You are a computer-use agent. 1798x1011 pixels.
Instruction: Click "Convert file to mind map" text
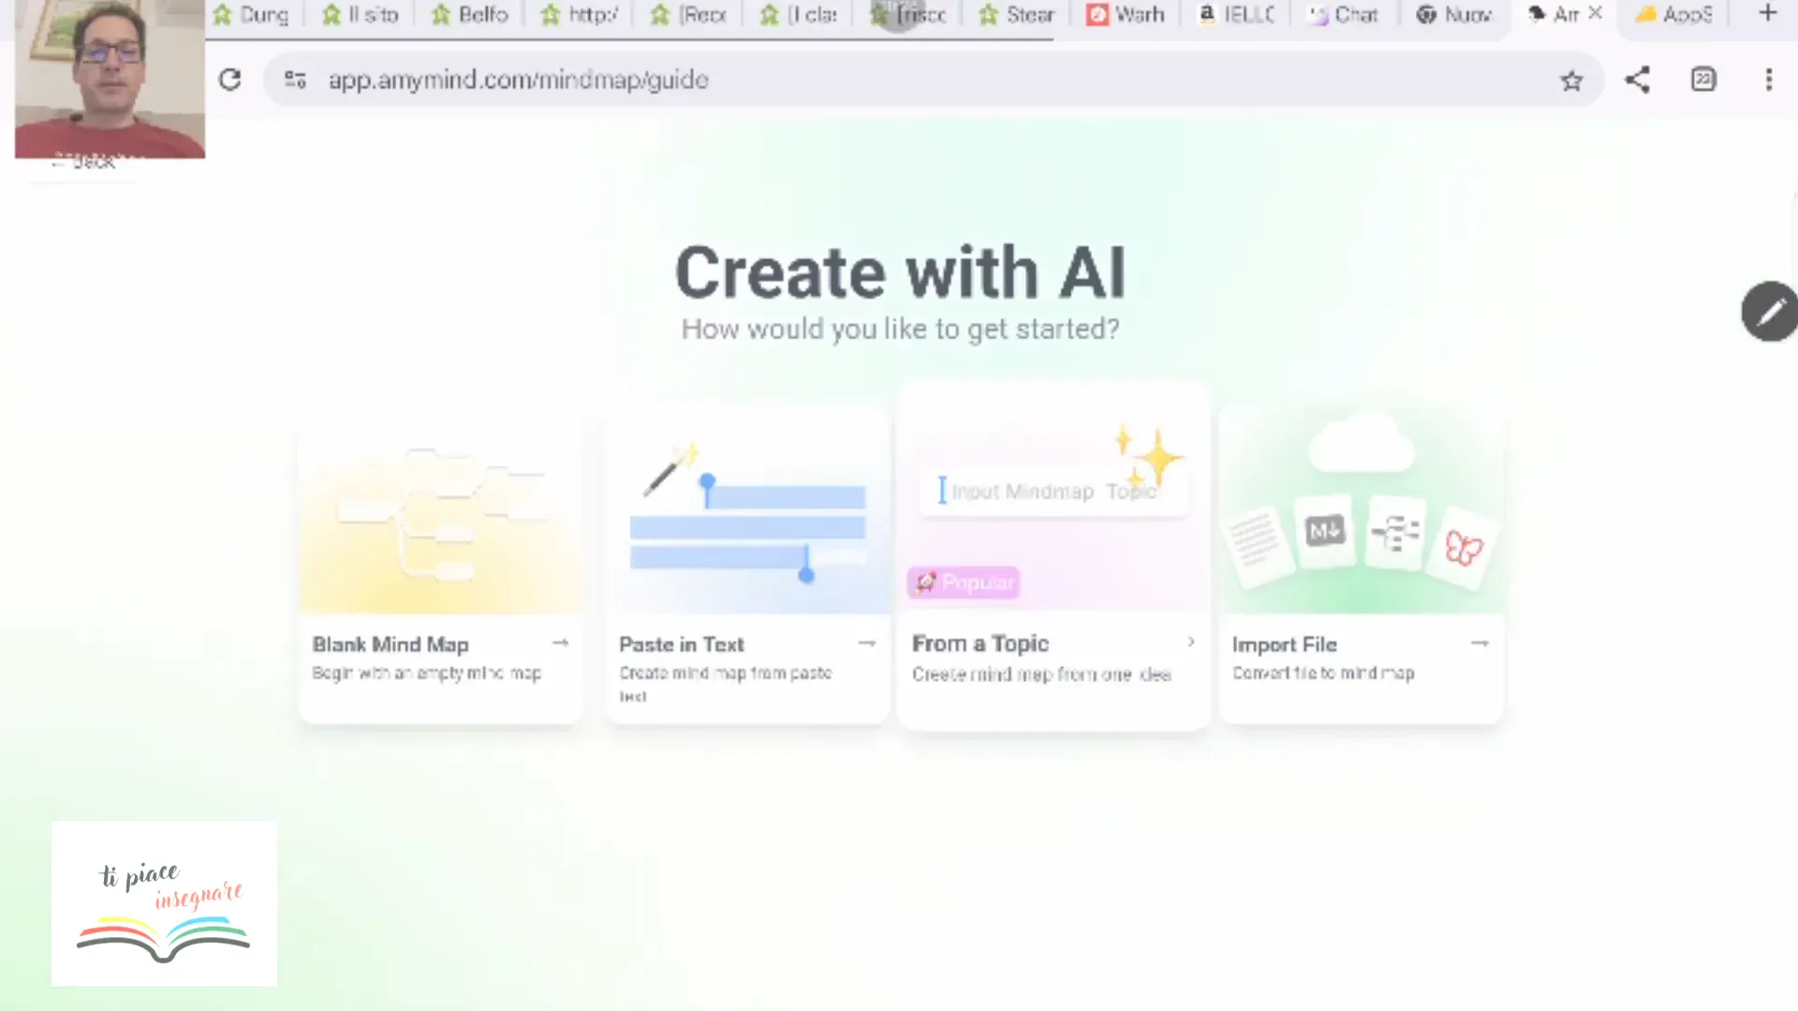click(x=1323, y=673)
